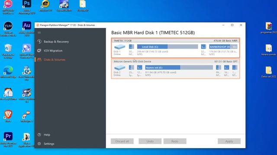Click the Paragon Partition Manager title bar icon
Image resolution: width=277 pixels, height=155 pixels.
point(38,25)
